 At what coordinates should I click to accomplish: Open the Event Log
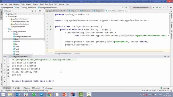pyautogui.click(x=165, y=88)
